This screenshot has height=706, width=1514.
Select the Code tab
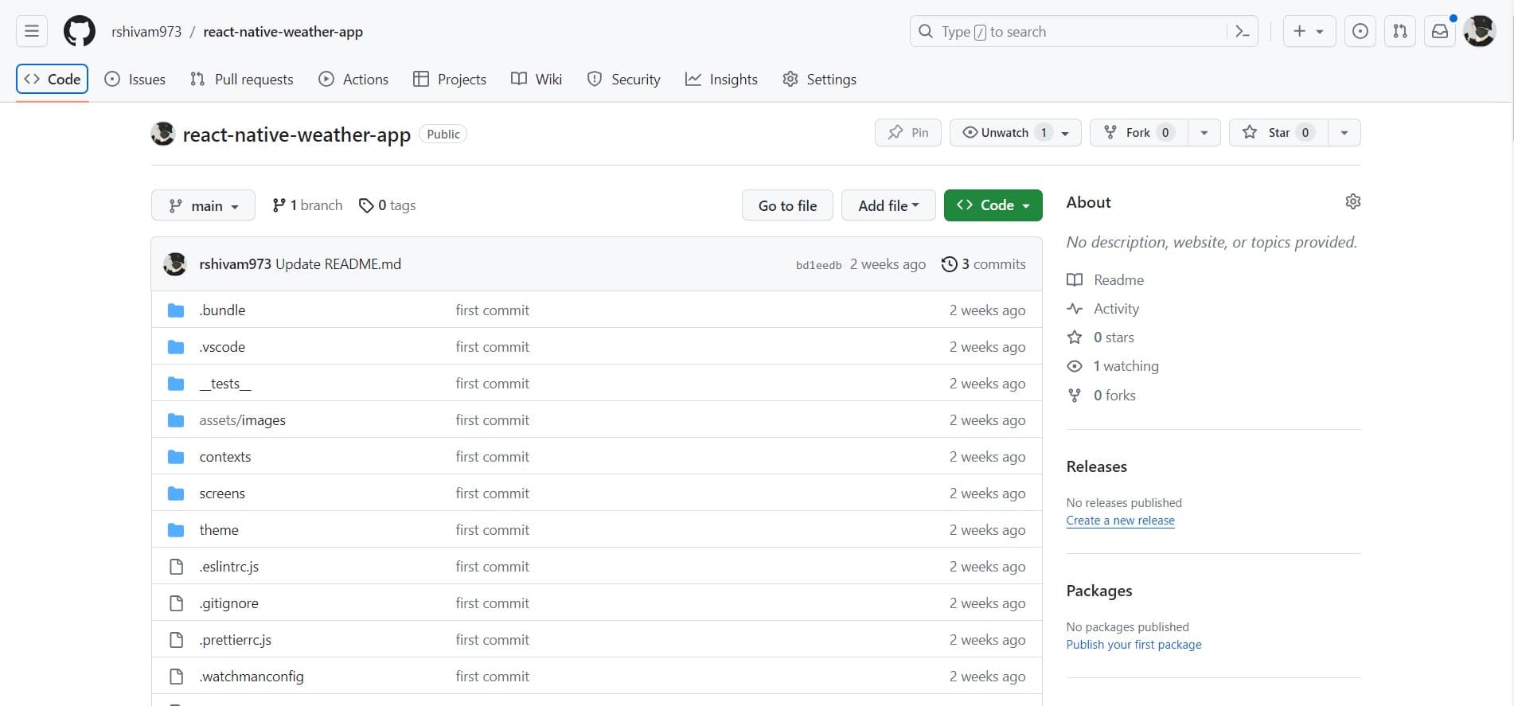pos(53,80)
